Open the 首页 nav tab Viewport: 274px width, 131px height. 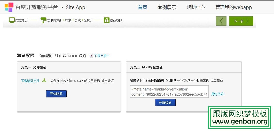143,7
